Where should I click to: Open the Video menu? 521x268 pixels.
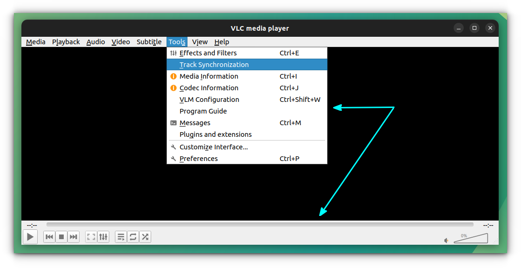[120, 42]
